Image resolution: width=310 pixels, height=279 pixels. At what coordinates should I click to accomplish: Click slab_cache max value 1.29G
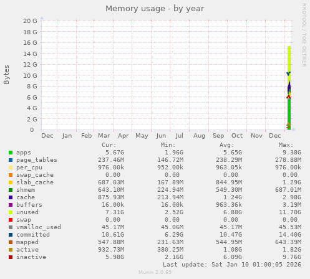click(x=292, y=182)
